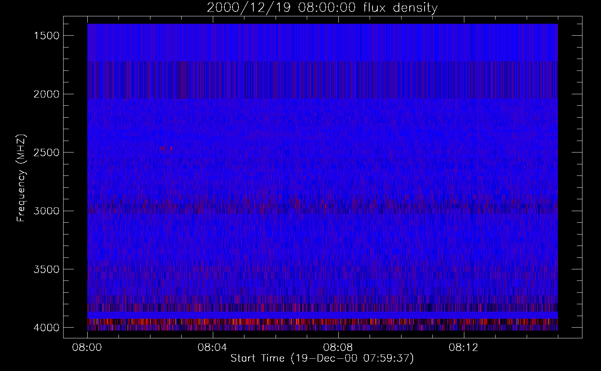Image resolution: width=601 pixels, height=371 pixels.
Task: Click the plot title '2000/12/19 08:00:00 flux density'
Action: click(x=322, y=8)
